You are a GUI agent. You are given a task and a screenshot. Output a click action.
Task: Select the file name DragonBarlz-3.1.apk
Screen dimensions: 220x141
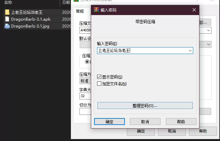coord(31,19)
